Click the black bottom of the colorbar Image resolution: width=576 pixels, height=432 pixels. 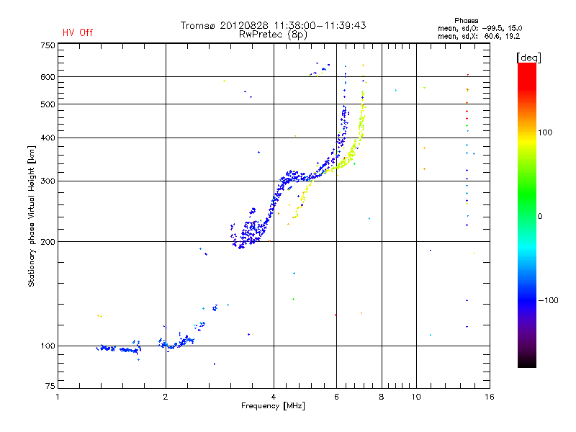click(x=527, y=362)
